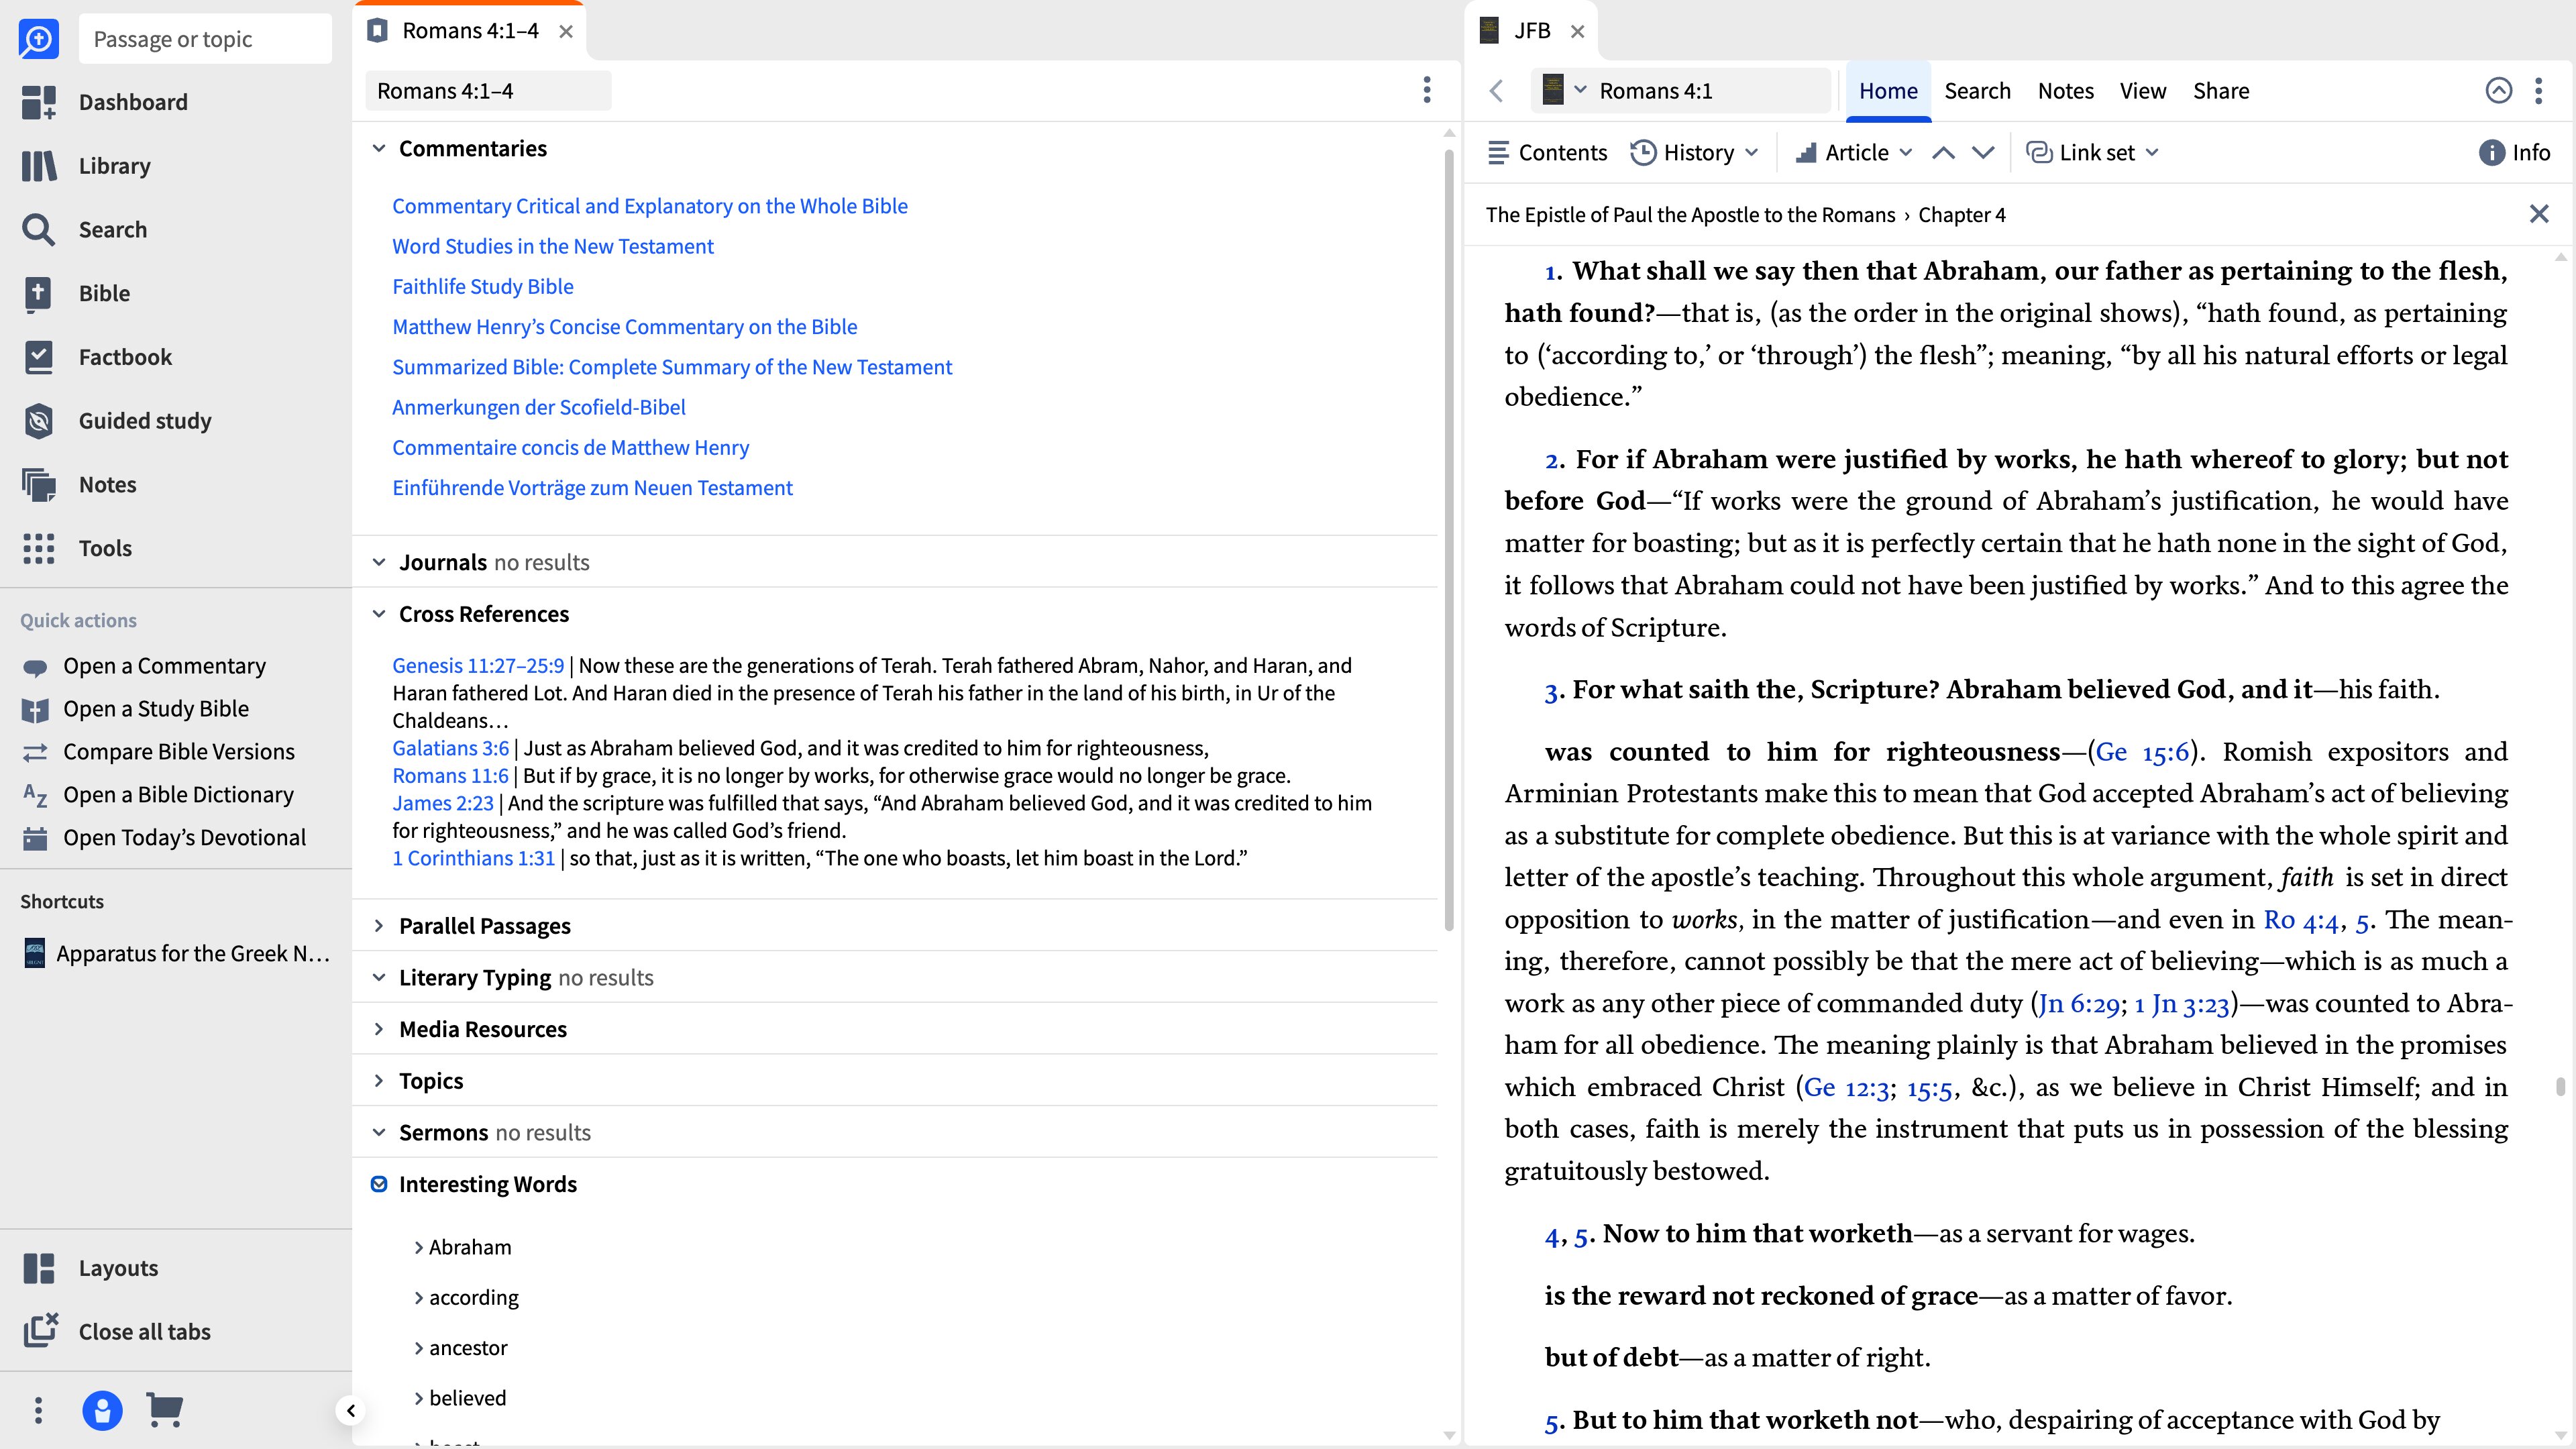Open the Dashboard icon in sidebar
Viewport: 2576px width, 1449px height.
(38, 102)
